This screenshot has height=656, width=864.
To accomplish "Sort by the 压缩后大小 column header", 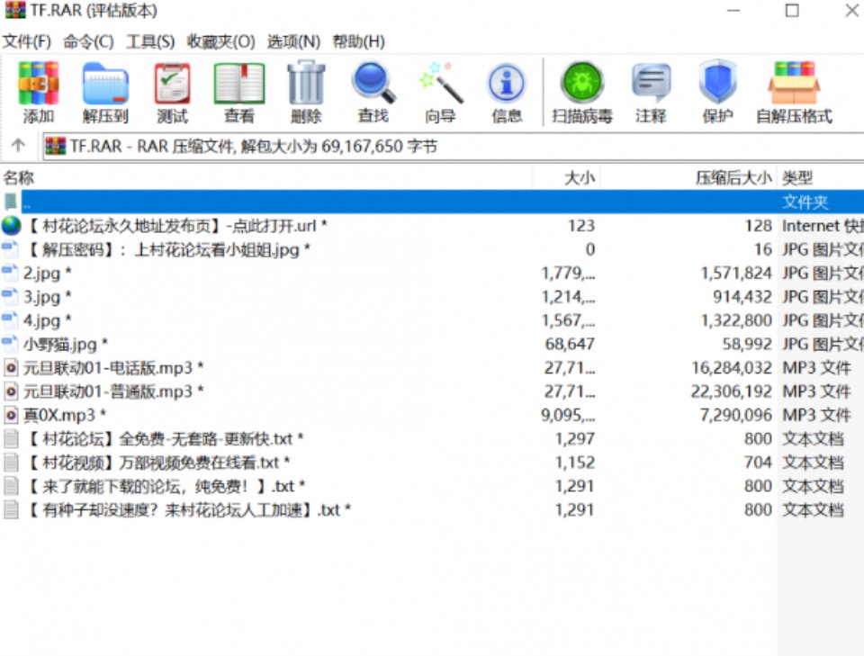I will [x=733, y=177].
